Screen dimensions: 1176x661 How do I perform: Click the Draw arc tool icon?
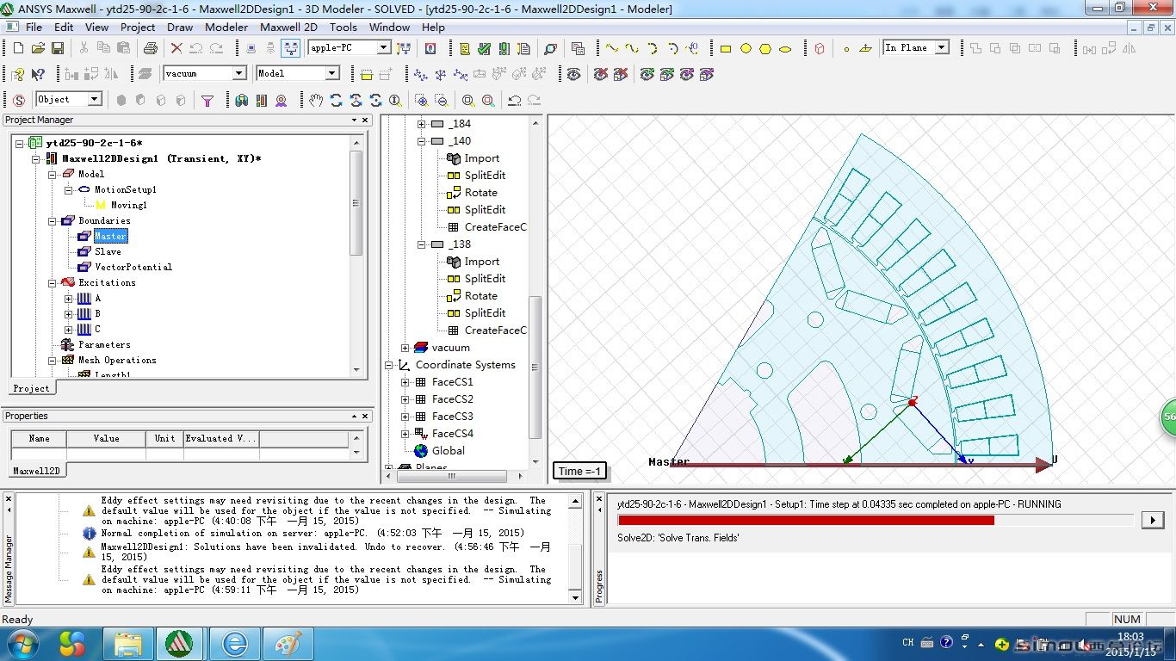652,48
